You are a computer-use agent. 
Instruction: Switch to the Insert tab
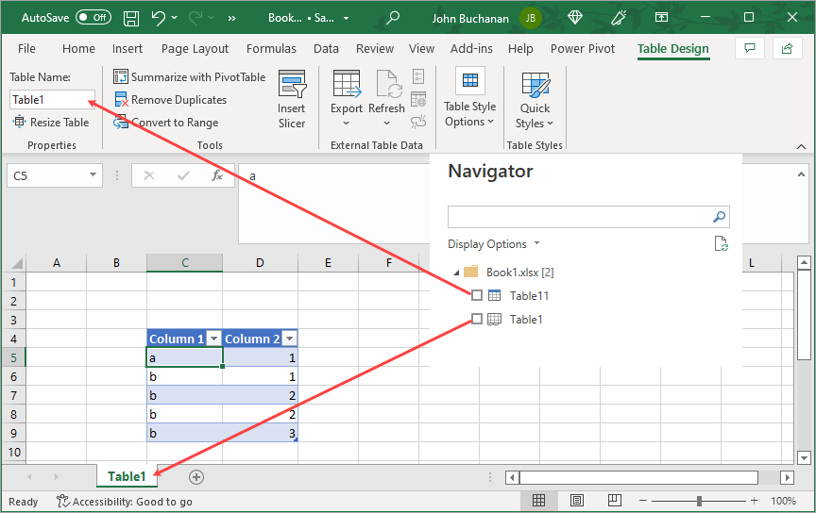[x=127, y=48]
